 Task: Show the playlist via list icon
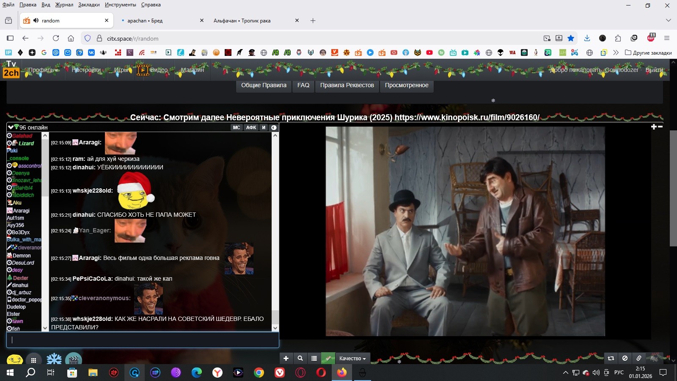click(314, 358)
